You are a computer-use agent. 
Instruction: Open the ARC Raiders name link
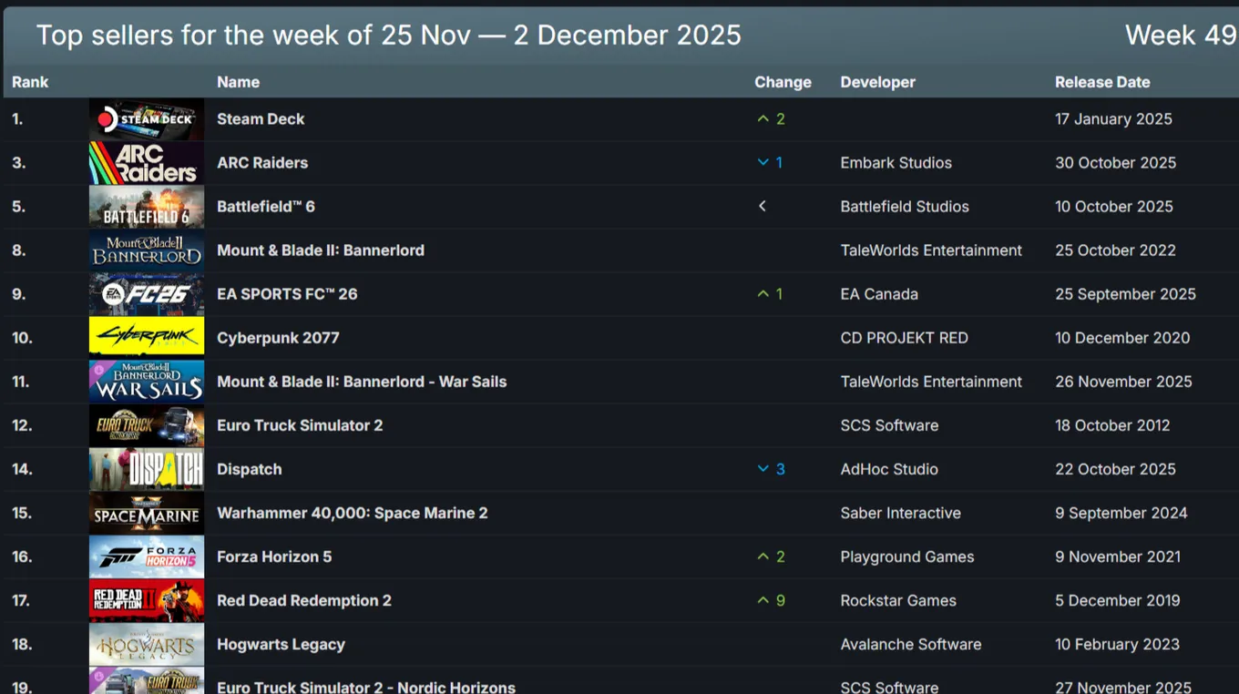(x=262, y=163)
